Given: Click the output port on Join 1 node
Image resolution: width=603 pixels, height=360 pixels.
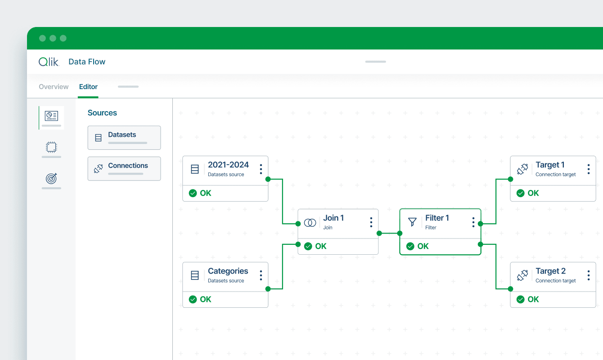Looking at the screenshot, I should tap(379, 233).
